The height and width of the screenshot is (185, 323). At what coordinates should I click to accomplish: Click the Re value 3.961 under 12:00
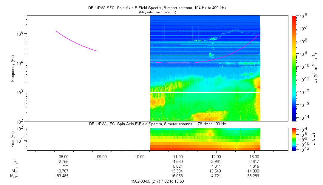[x=216, y=161]
